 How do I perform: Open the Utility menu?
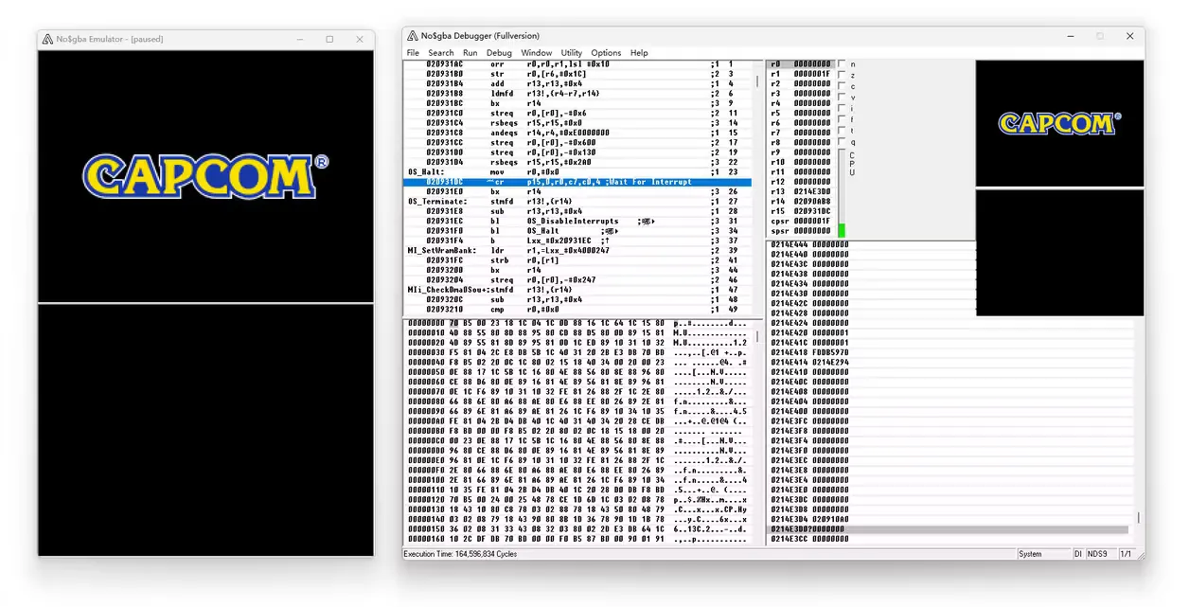tap(571, 53)
